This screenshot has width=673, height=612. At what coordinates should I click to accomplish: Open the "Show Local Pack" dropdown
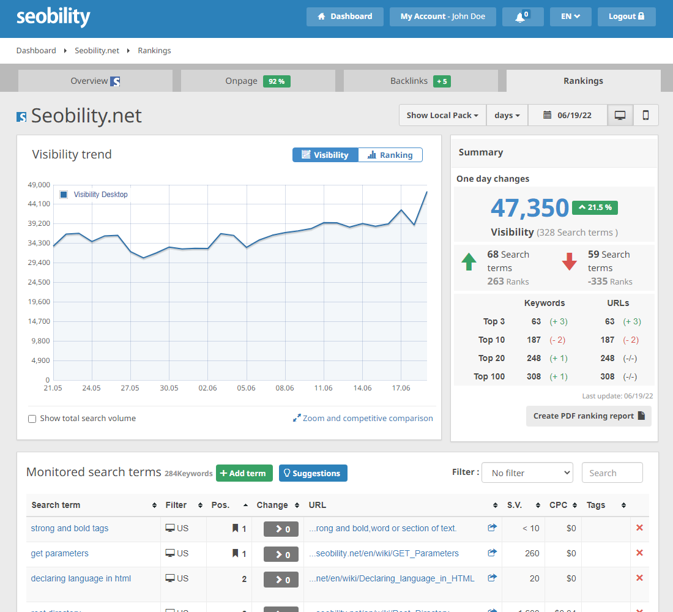442,115
